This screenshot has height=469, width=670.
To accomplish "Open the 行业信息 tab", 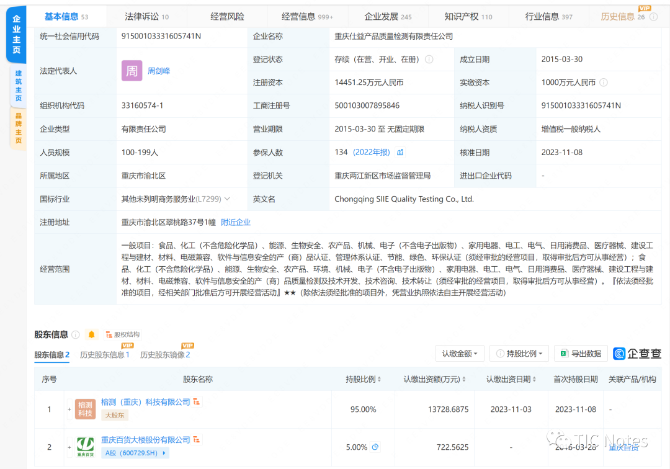I will click(548, 17).
